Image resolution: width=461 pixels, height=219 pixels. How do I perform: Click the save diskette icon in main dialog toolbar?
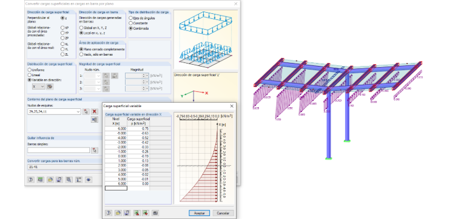59,180
